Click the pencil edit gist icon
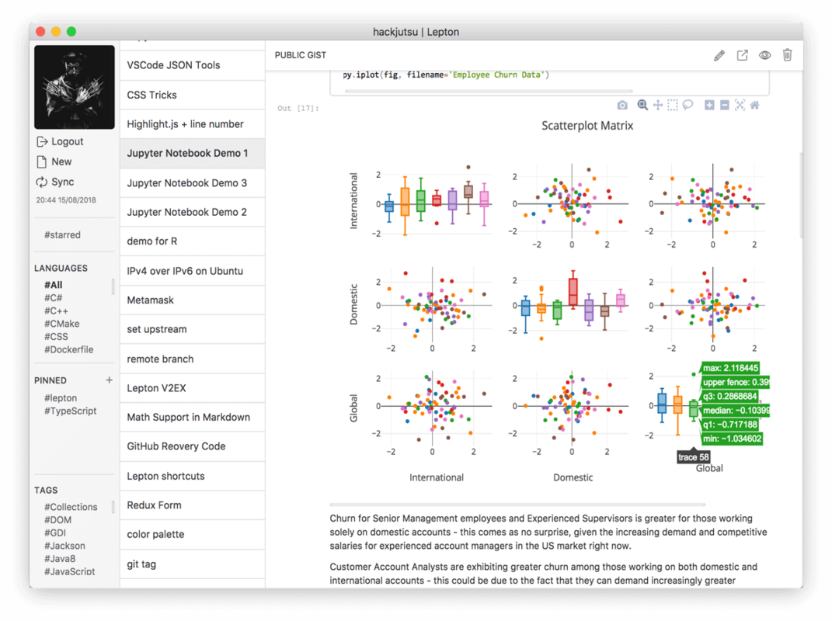The image size is (832, 621). [x=719, y=55]
